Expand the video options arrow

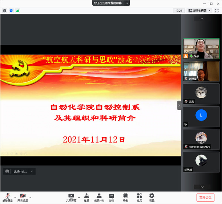(30, 197)
